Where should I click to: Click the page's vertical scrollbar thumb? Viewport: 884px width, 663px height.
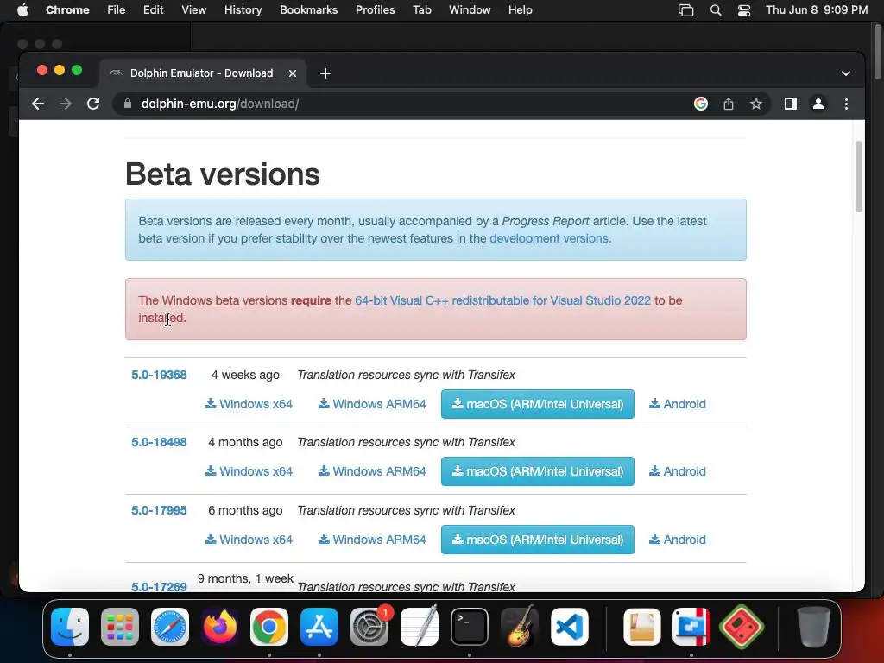[x=859, y=176]
